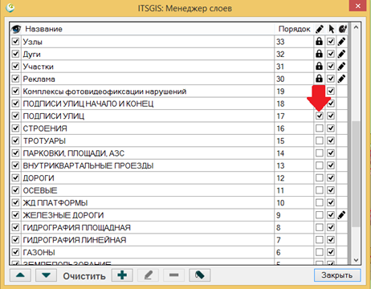Toggle visibility of ВНУТРИКВАРТАЛЬНЫЕ ПРОЕЗДЫ layer
This screenshot has height=289, width=371.
click(x=15, y=165)
